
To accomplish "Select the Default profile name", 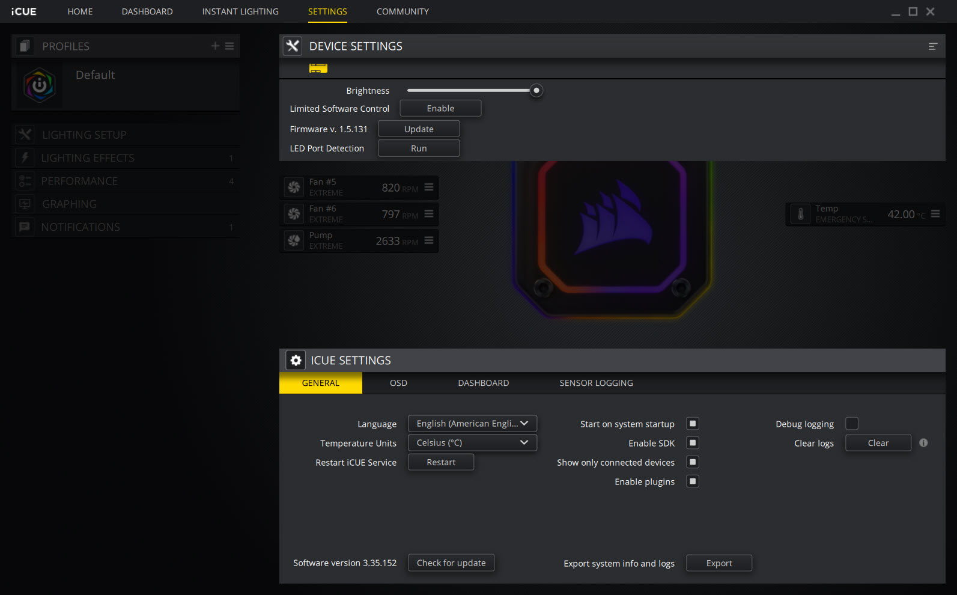I will 95,75.
